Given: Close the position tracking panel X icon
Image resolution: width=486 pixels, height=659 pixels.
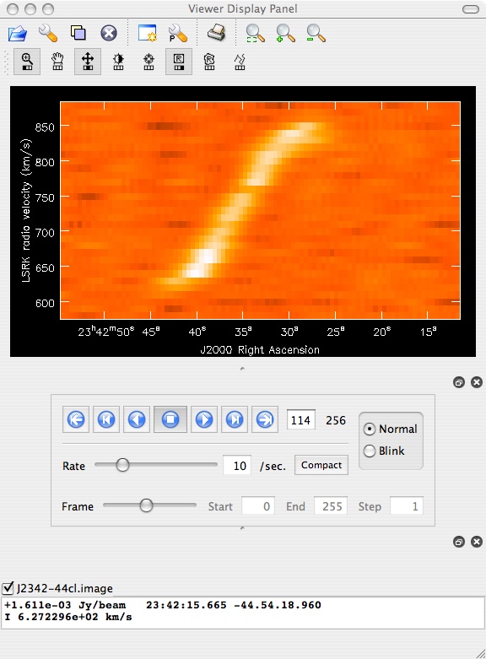Looking at the screenshot, I should [x=477, y=542].
